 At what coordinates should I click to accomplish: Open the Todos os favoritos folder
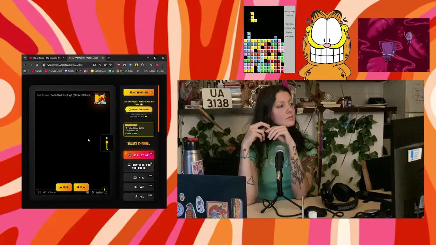pos(155,71)
